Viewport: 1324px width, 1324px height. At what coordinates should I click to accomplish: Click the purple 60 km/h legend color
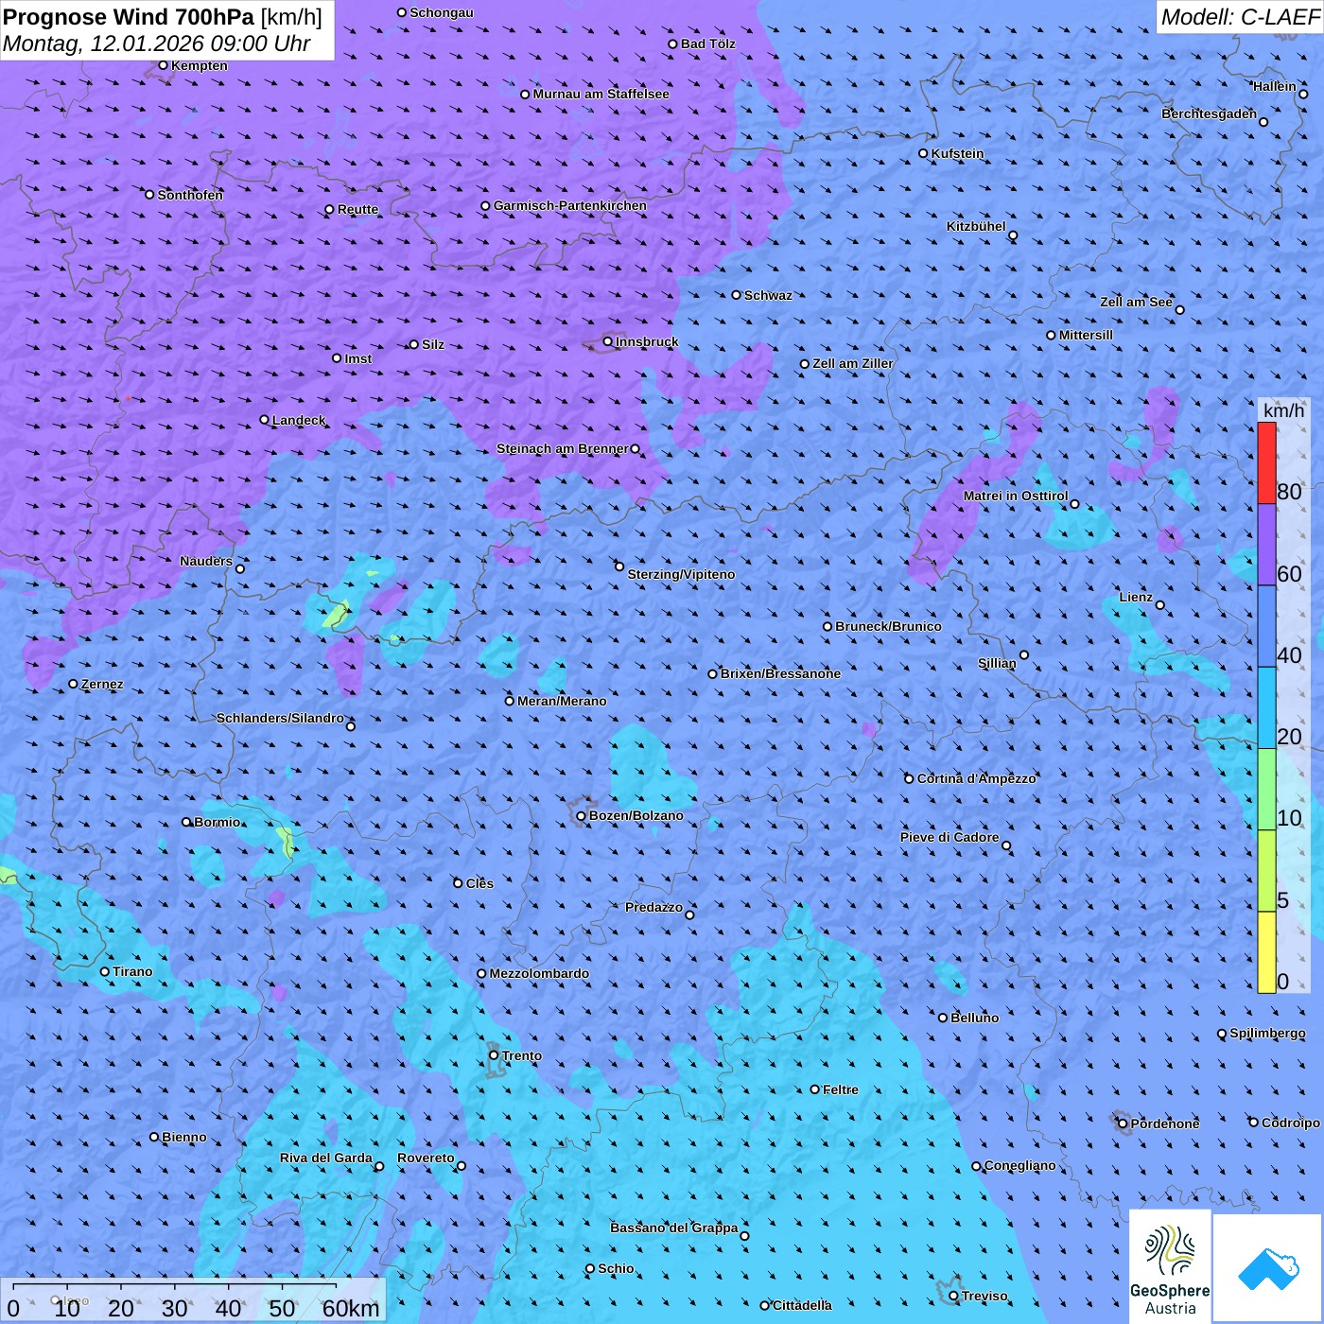click(x=1266, y=545)
